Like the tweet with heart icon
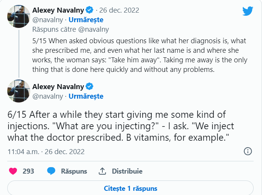 pyautogui.click(x=13, y=171)
